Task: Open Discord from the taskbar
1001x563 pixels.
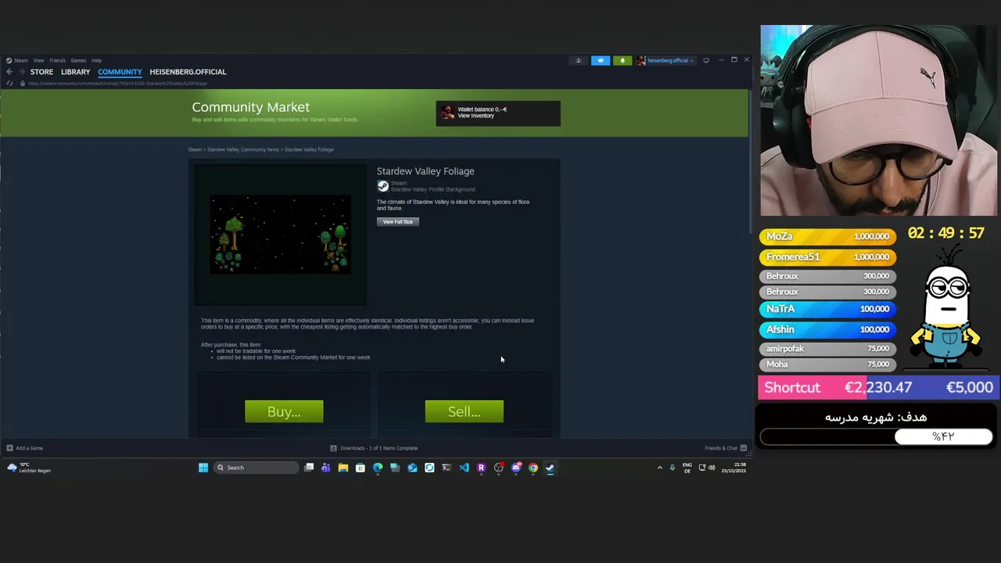Action: (516, 468)
